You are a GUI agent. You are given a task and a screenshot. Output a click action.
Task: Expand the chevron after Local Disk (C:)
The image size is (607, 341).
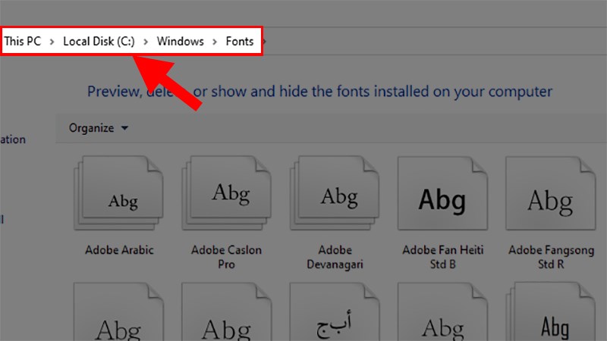pyautogui.click(x=146, y=42)
